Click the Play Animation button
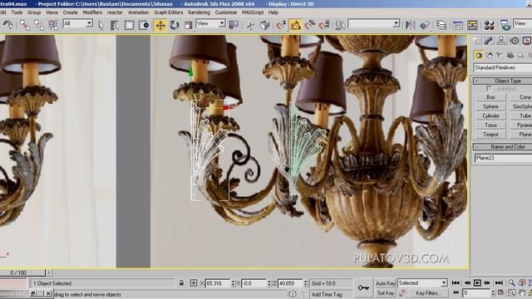This screenshot has width=532, height=299. click(x=477, y=282)
